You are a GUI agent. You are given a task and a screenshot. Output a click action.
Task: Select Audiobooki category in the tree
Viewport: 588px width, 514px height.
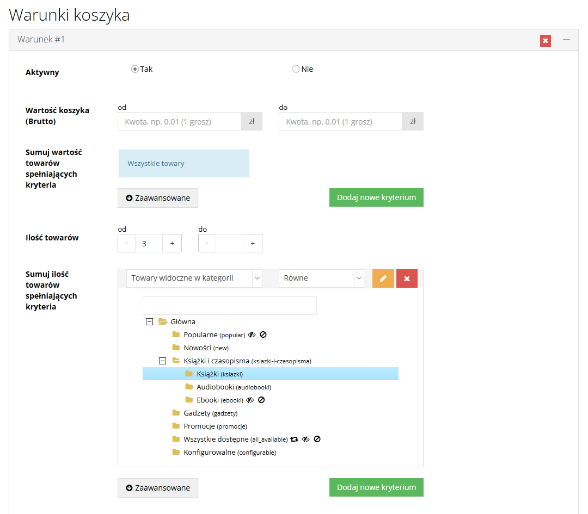click(x=234, y=387)
